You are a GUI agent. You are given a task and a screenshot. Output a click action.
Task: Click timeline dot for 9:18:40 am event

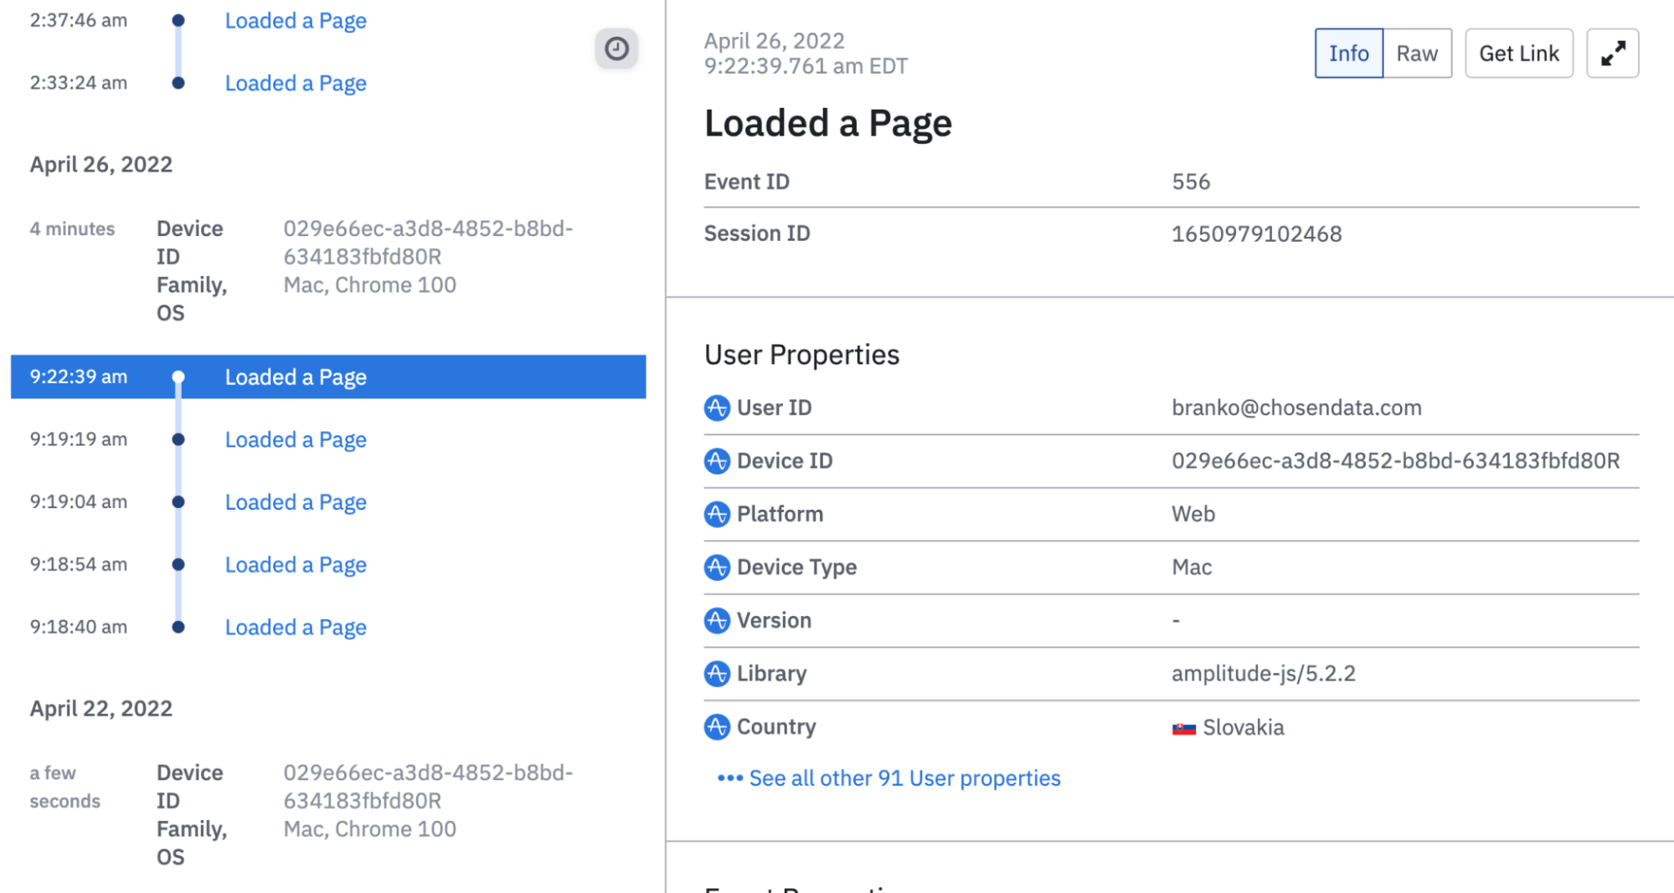tap(178, 627)
